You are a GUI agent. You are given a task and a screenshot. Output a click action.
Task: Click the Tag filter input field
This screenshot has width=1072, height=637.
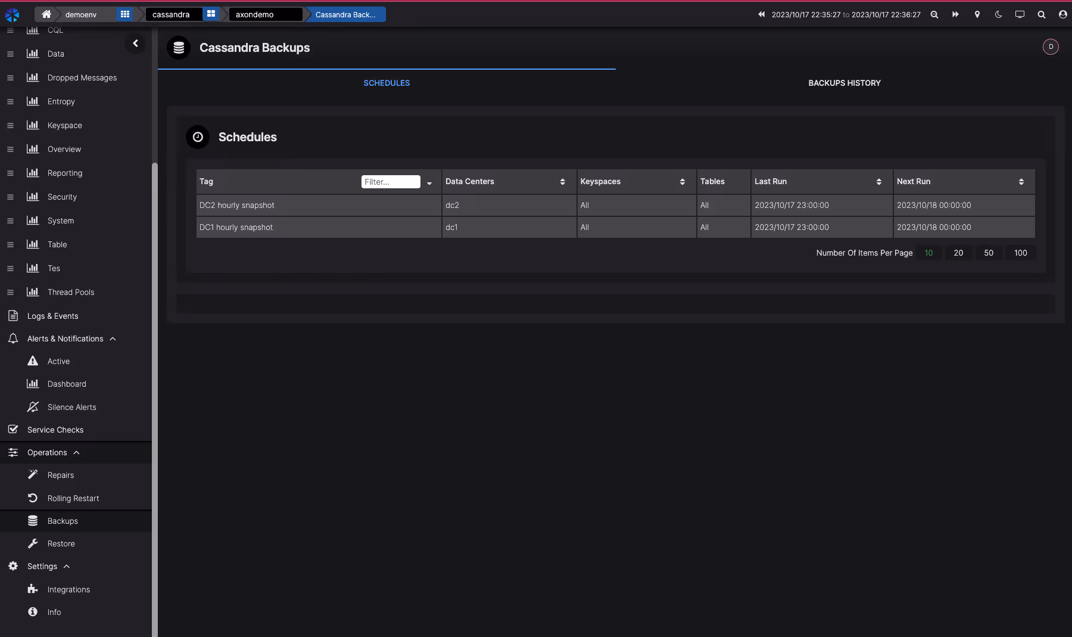[x=390, y=182]
